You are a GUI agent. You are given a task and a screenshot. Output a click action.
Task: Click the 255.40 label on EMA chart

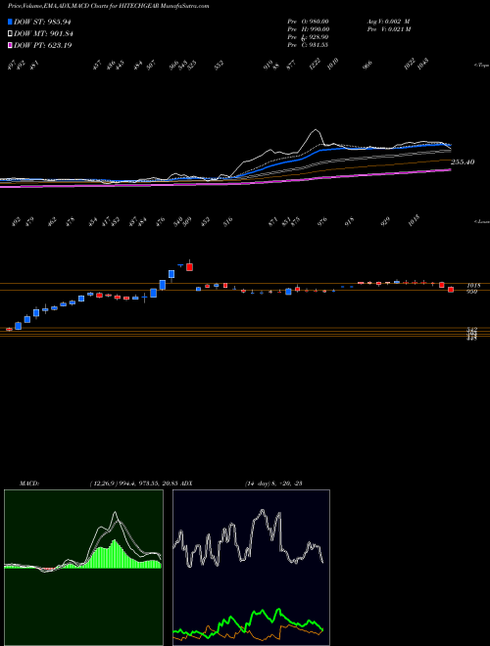[463, 162]
